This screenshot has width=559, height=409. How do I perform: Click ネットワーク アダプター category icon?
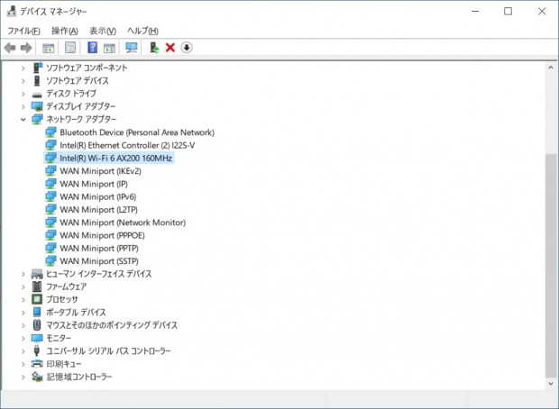[x=37, y=119]
